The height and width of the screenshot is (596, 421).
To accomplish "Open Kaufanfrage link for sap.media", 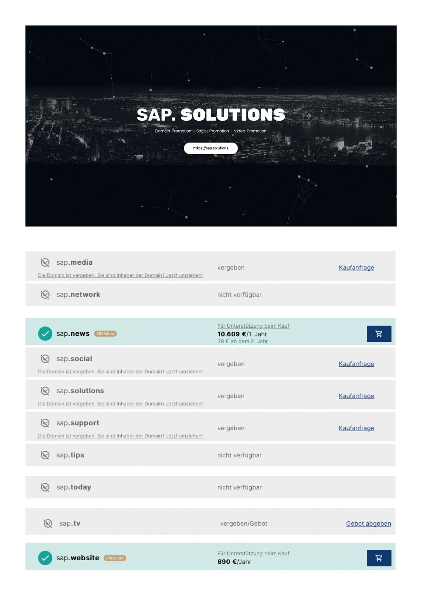I will pyautogui.click(x=356, y=268).
